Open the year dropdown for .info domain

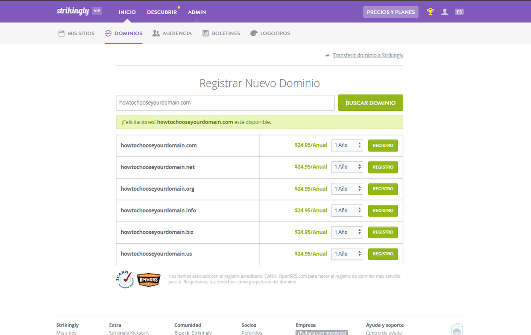coord(347,211)
